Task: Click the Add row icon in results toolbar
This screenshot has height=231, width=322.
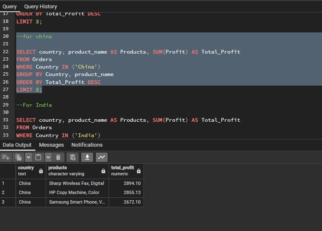Action: pos(6,157)
